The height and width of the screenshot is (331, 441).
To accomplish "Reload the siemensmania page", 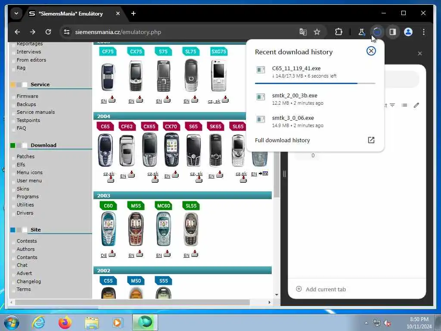I will (48, 32).
